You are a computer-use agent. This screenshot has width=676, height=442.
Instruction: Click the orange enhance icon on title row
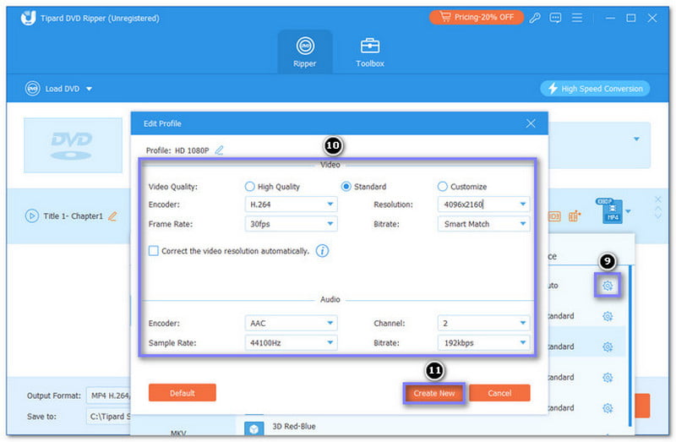575,216
